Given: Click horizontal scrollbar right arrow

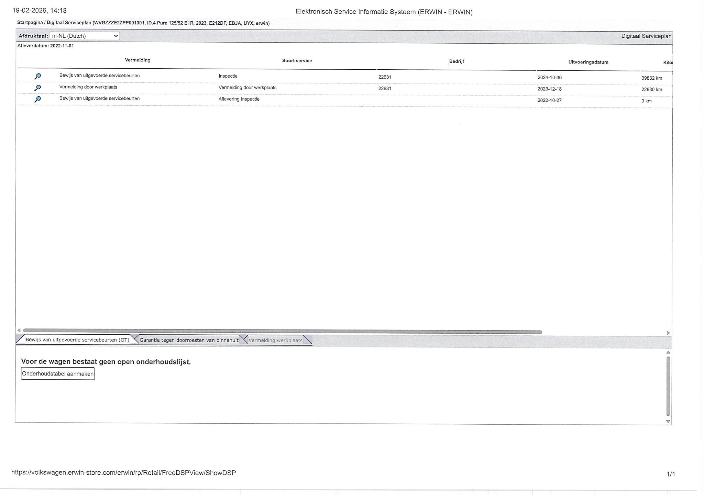Looking at the screenshot, I should (x=668, y=333).
